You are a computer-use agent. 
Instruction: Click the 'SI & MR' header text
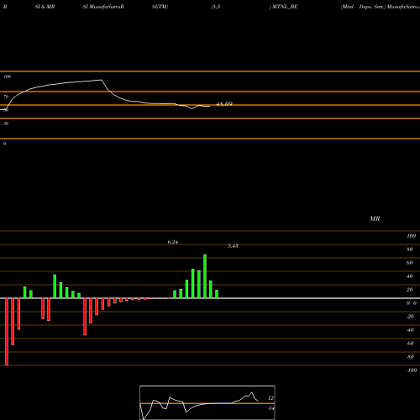tap(45, 7)
